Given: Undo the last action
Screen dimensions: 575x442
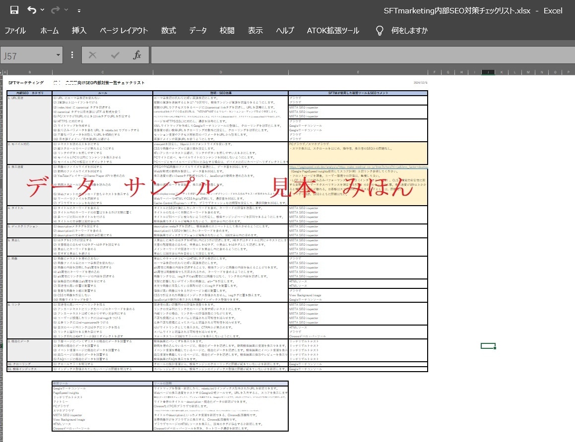Looking at the screenshot, I should coord(32,10).
